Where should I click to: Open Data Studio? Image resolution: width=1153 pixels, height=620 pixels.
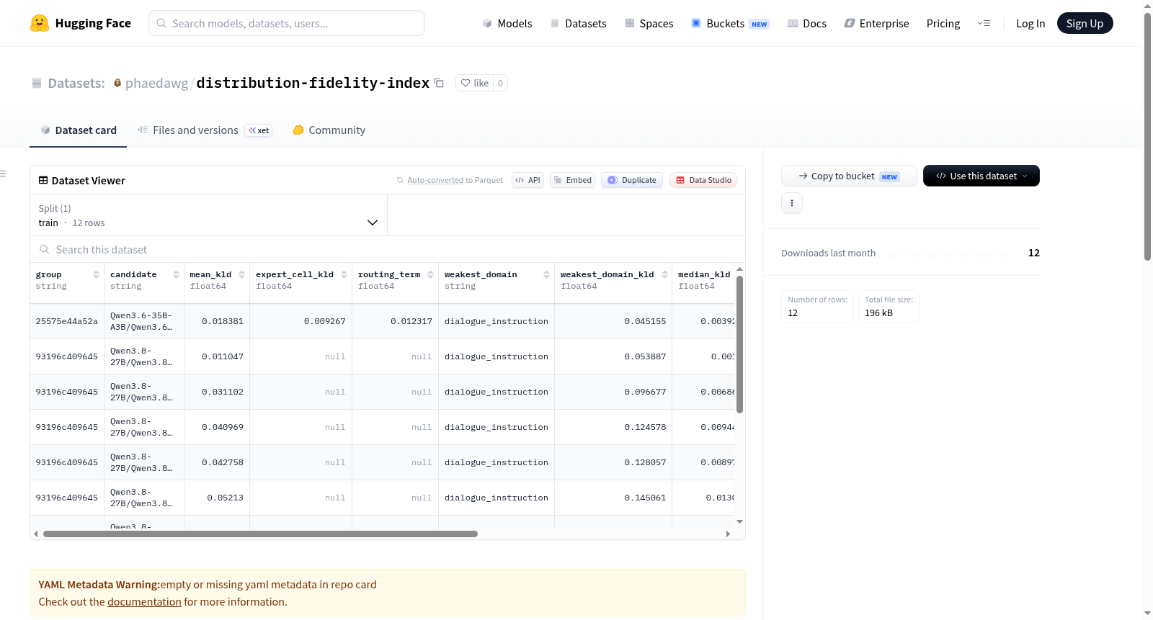(703, 180)
